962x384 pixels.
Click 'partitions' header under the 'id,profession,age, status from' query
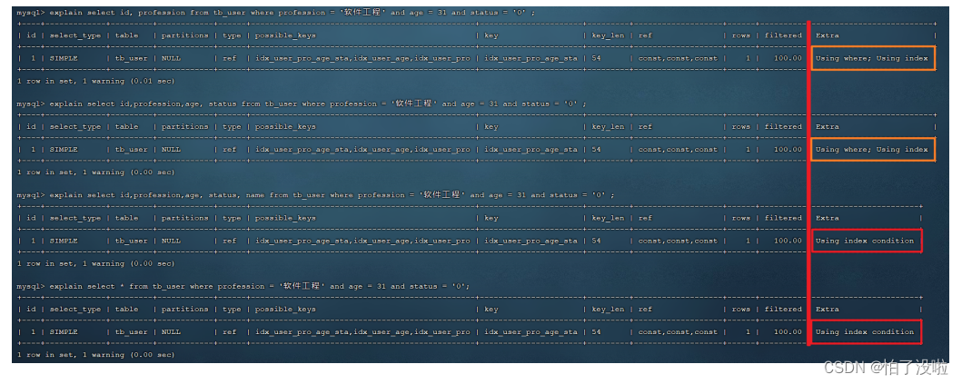184,127
